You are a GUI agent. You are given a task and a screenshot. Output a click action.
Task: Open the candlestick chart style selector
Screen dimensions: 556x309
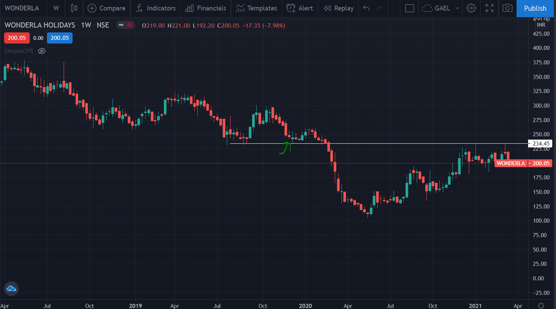(74, 8)
